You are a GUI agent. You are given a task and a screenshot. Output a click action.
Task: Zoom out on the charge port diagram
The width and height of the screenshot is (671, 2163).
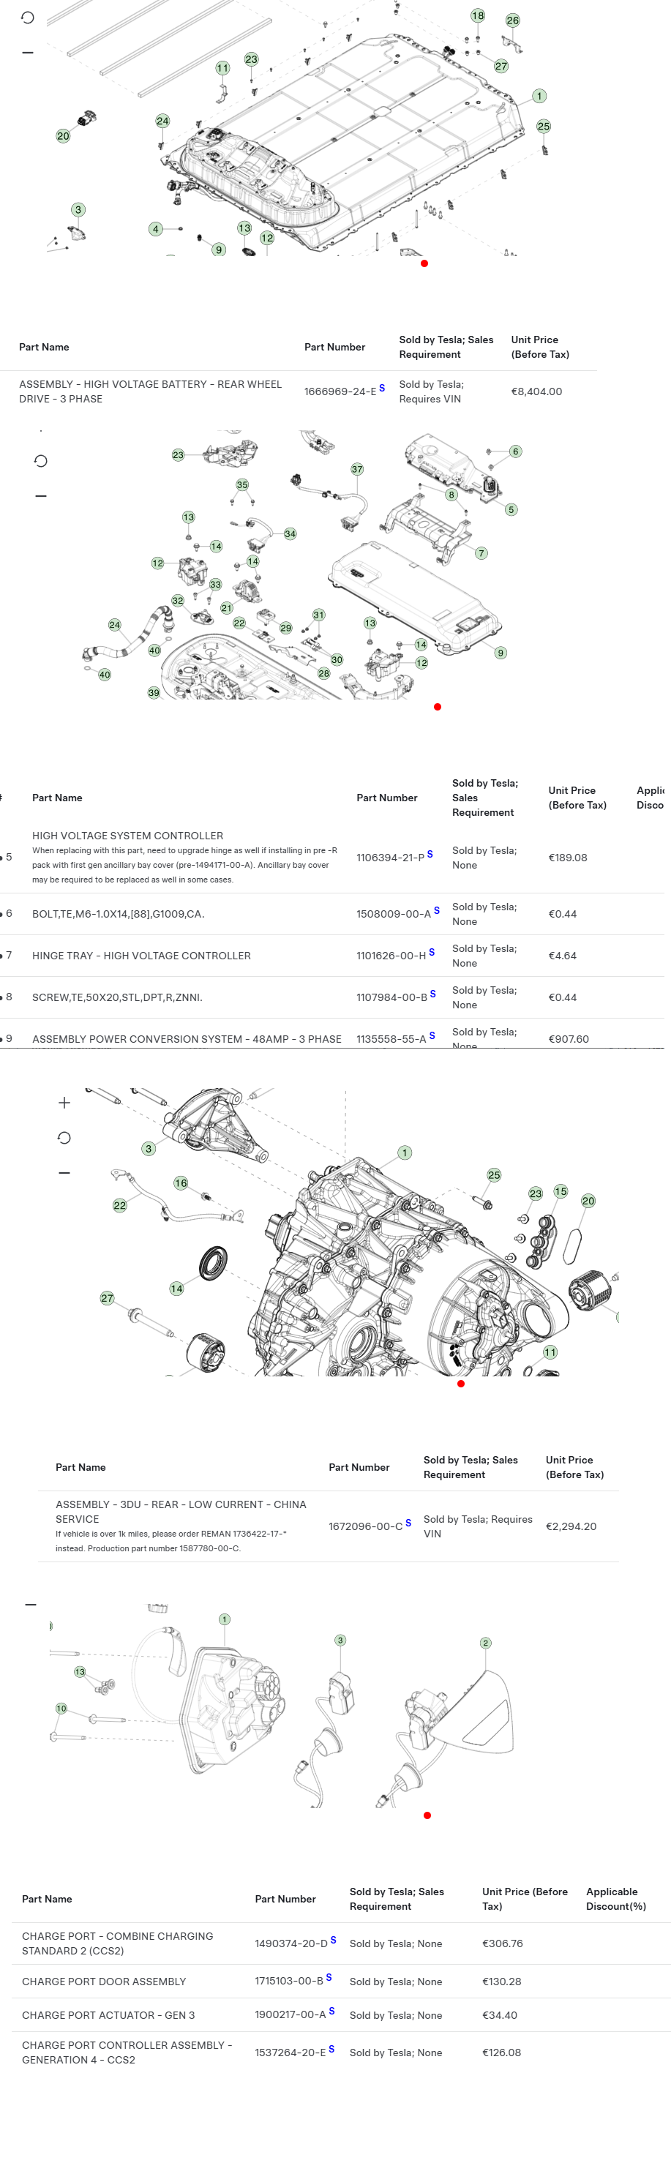30,1605
